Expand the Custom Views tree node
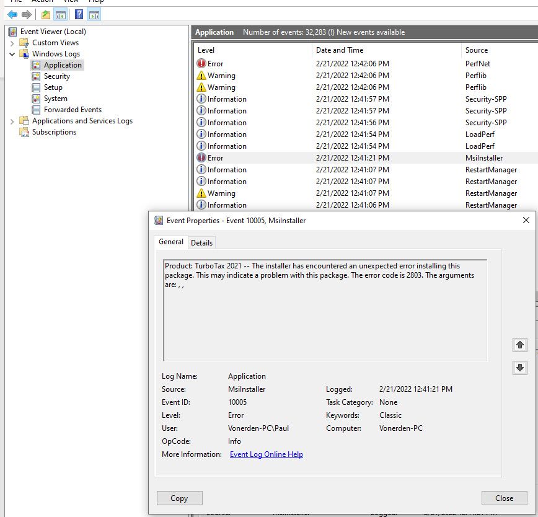 click(12, 43)
